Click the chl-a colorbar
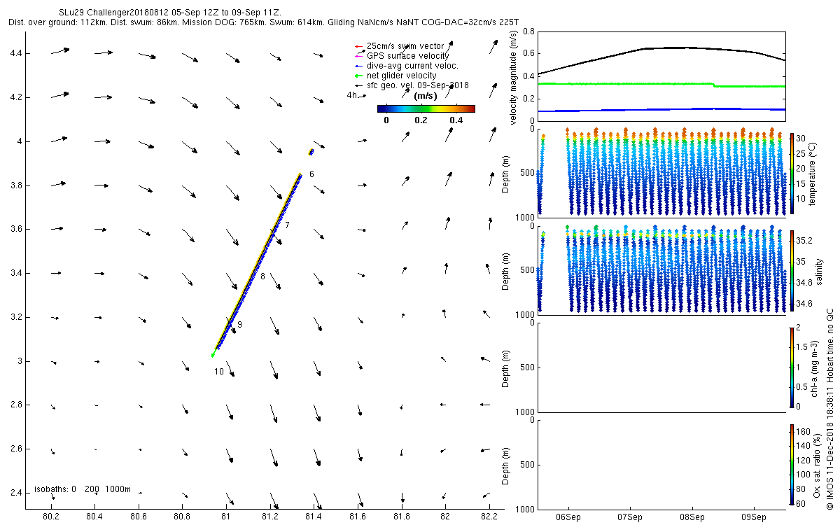 (792, 367)
